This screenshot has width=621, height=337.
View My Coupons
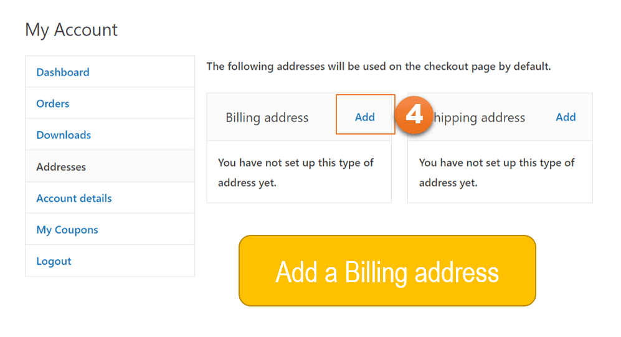coord(67,230)
